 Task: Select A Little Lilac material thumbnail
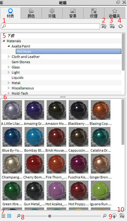tap(12, 110)
